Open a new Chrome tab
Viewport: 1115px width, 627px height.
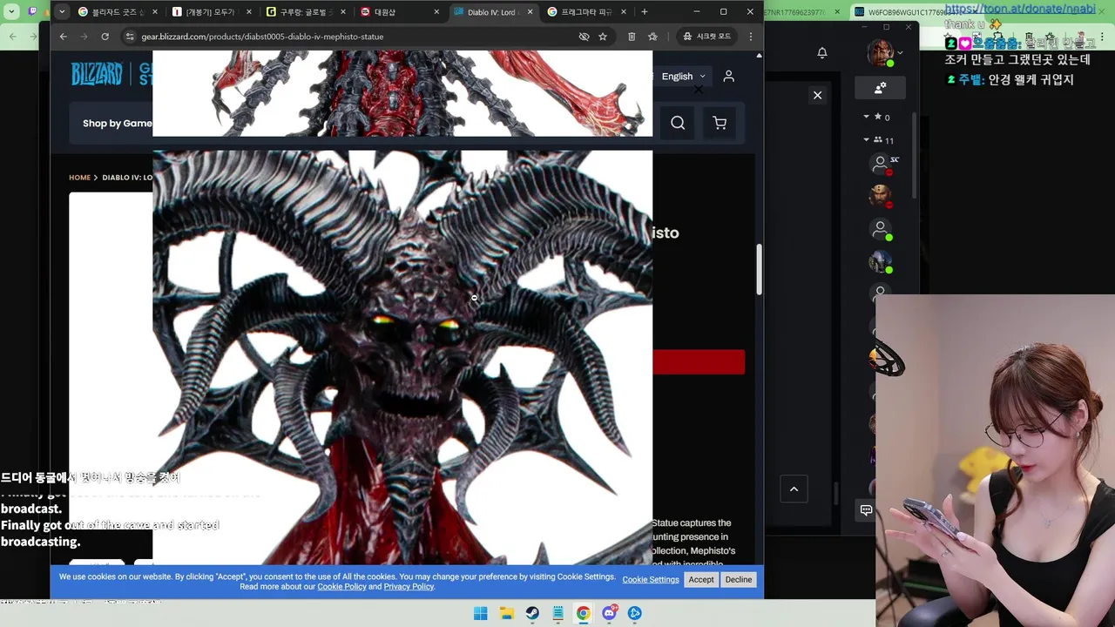coord(645,12)
